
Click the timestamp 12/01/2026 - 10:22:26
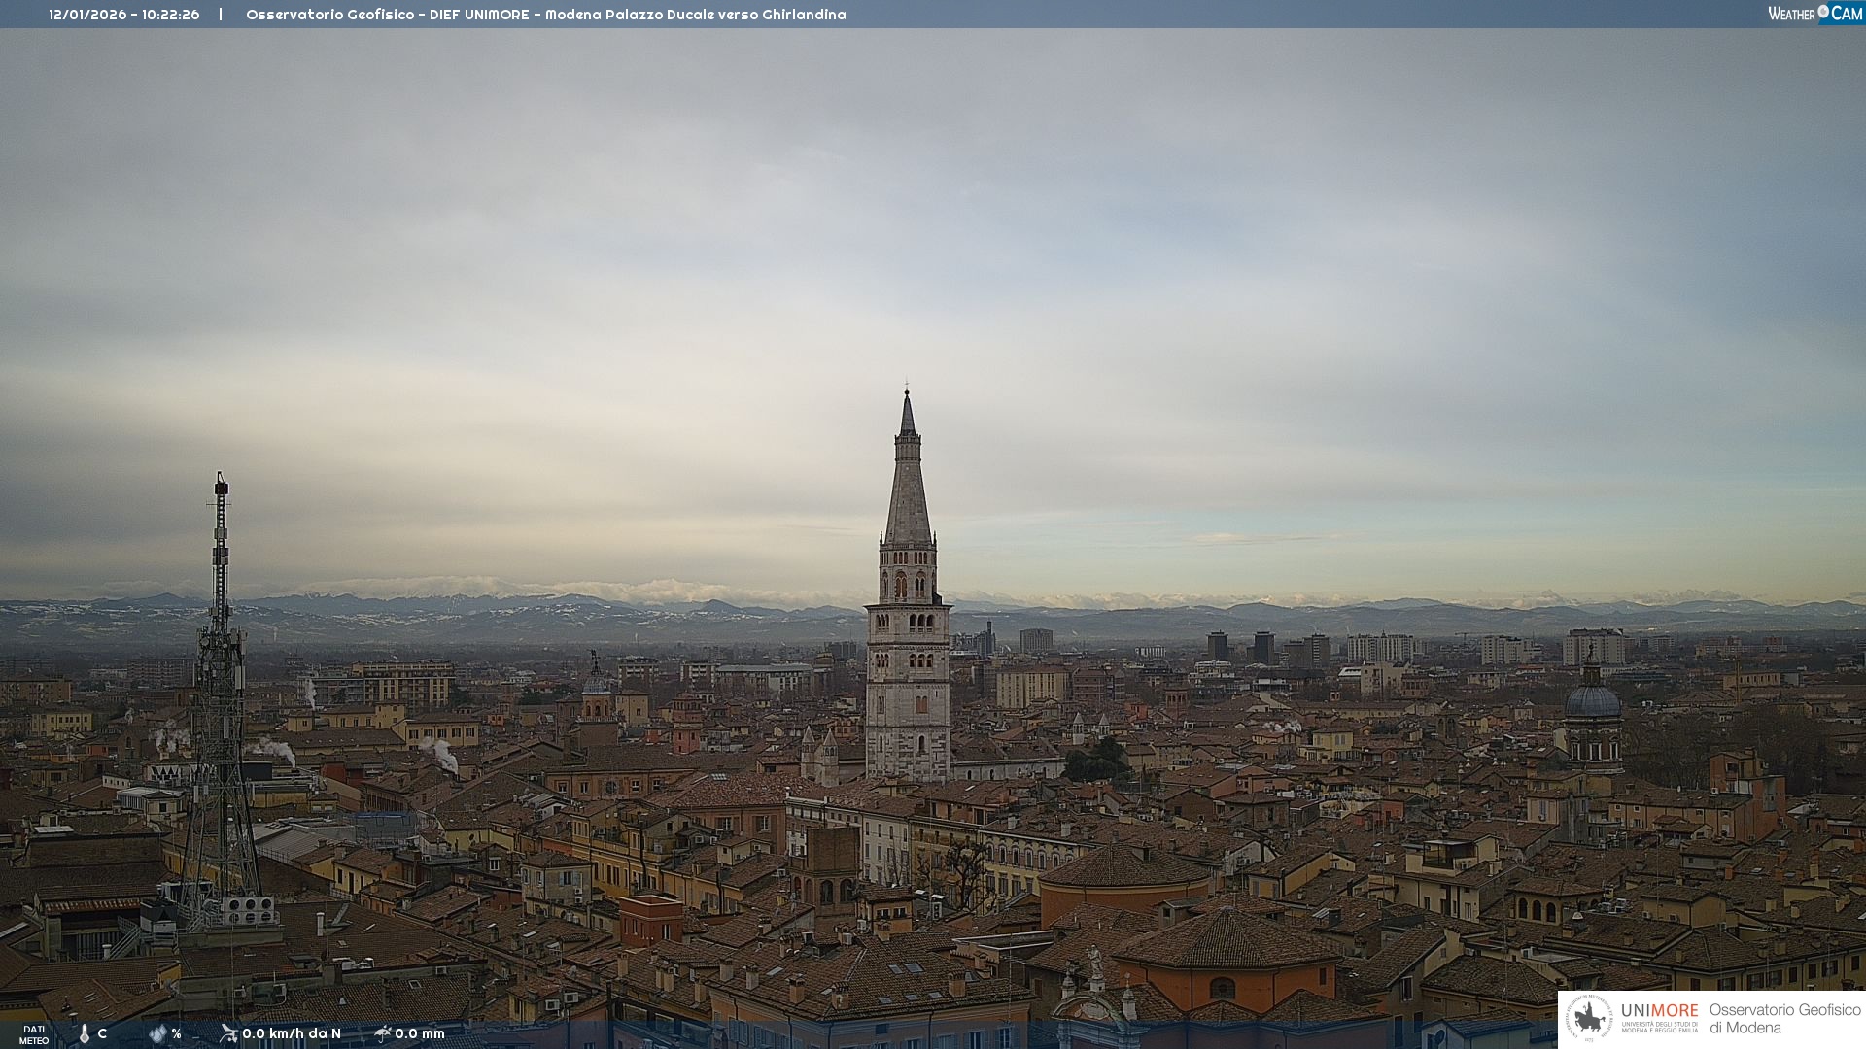pos(124,15)
